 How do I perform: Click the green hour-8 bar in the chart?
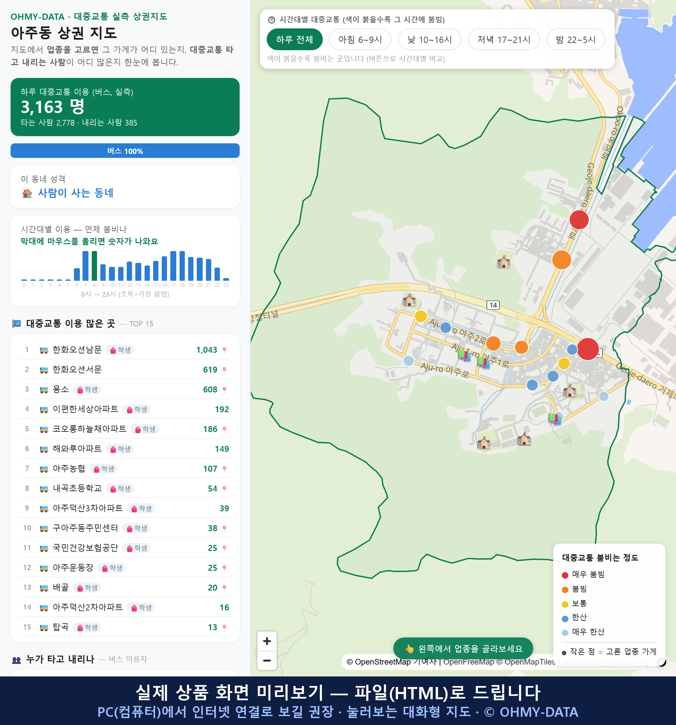tap(94, 266)
